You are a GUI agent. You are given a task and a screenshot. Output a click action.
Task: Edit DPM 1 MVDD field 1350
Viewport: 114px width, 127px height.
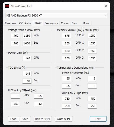coord(92,43)
